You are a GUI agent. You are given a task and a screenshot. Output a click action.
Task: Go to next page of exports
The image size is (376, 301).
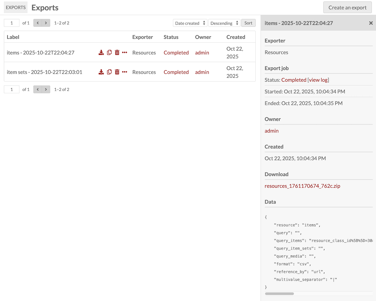(46, 23)
